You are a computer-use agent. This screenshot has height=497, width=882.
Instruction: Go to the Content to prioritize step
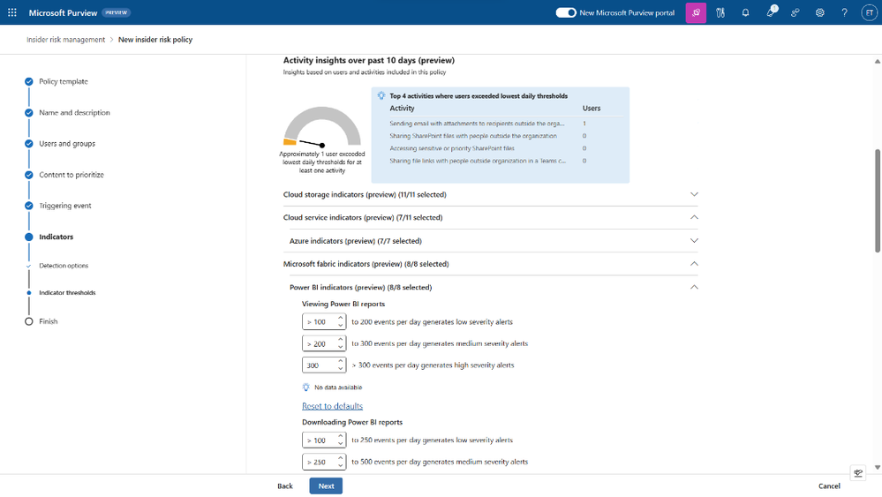(x=72, y=175)
